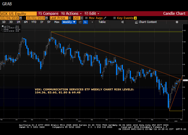Click the Low on 12/28/18 legend row
This screenshot has width=188, height=135.
[x=11, y=31]
